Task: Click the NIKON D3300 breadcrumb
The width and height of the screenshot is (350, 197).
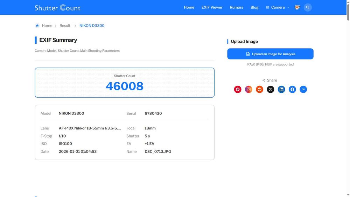Action: click(92, 26)
